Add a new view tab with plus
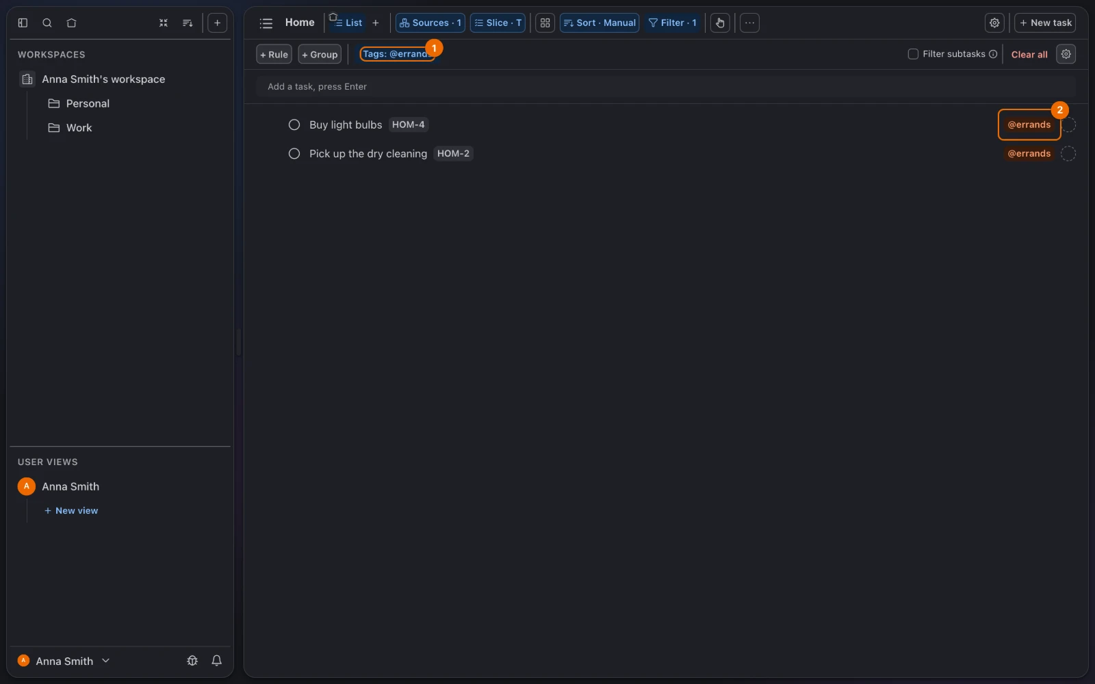The image size is (1095, 684). pos(376,23)
